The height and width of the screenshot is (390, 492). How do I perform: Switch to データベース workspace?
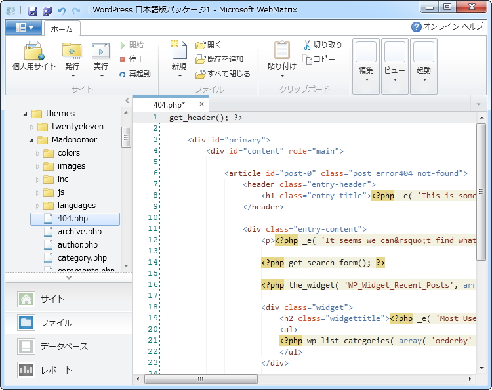click(69, 347)
